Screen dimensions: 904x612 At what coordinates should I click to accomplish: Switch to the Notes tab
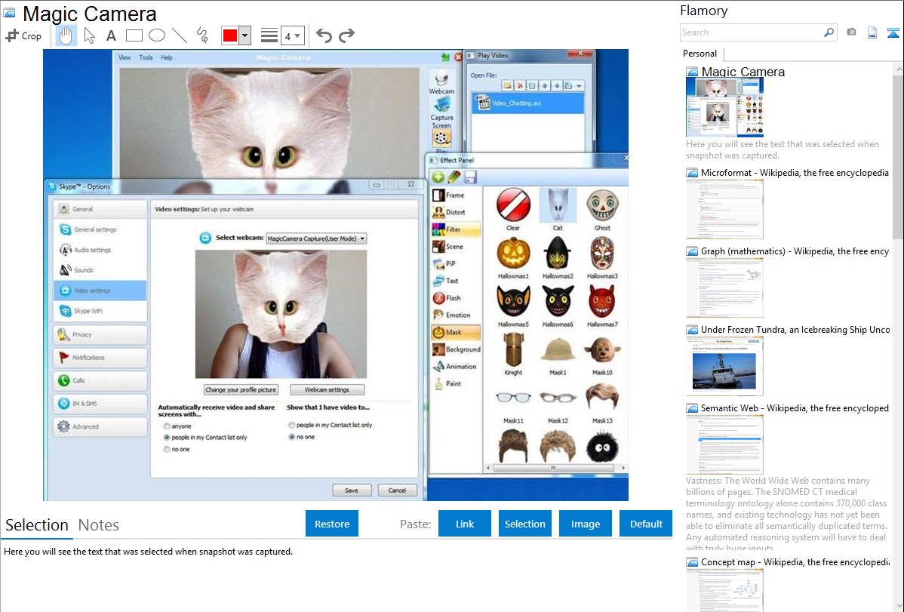tap(99, 525)
